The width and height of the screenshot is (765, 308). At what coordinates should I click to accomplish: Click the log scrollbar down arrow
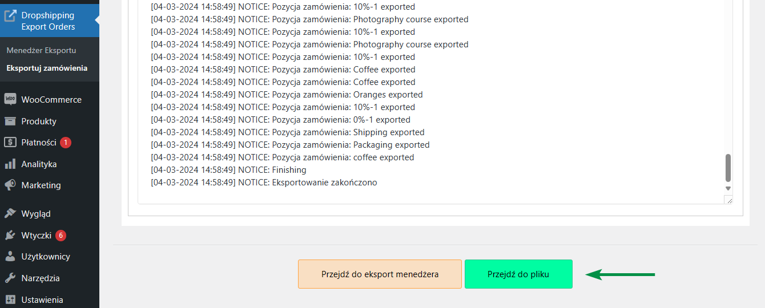coord(728,188)
